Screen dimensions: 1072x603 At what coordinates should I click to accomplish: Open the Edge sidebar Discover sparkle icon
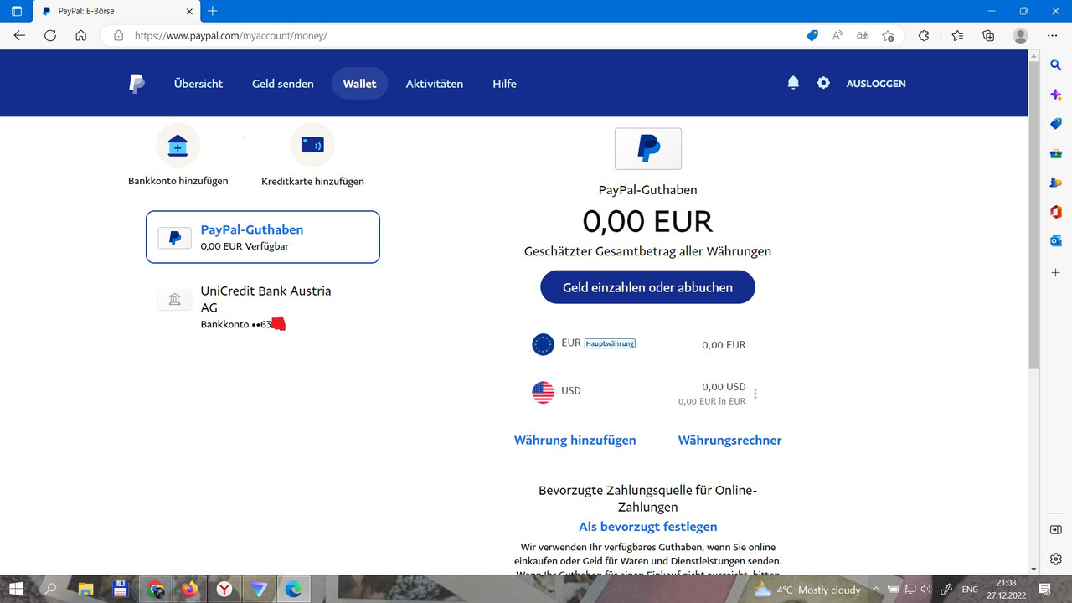[x=1056, y=95]
